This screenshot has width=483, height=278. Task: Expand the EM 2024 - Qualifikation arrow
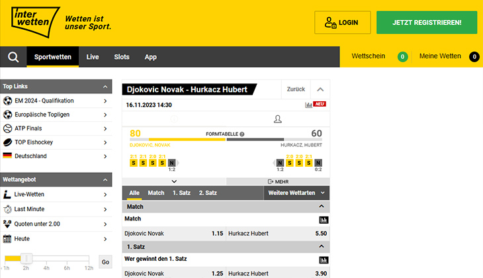click(105, 101)
